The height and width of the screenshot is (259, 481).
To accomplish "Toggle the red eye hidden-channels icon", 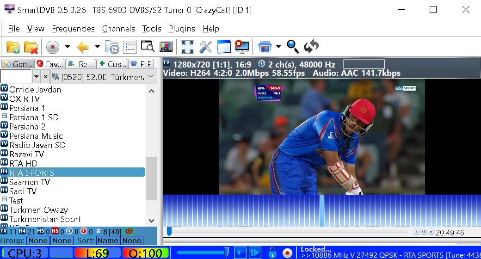I will tap(129, 231).
